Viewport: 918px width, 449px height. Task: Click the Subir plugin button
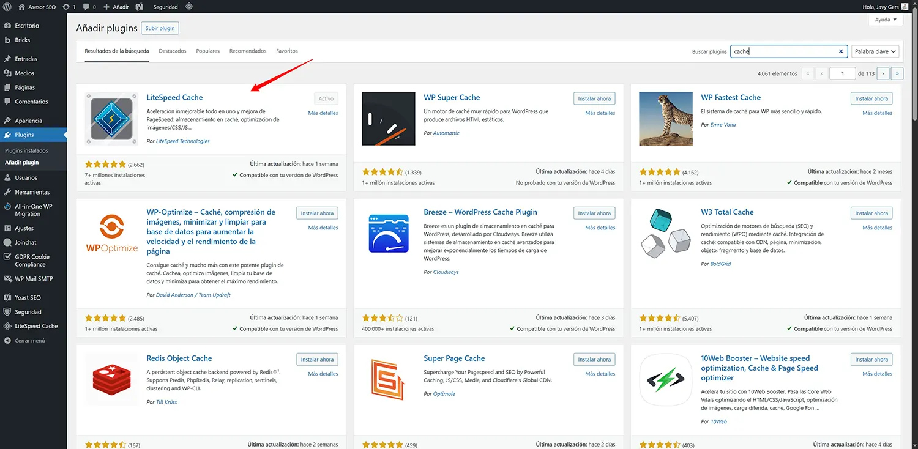click(x=160, y=28)
